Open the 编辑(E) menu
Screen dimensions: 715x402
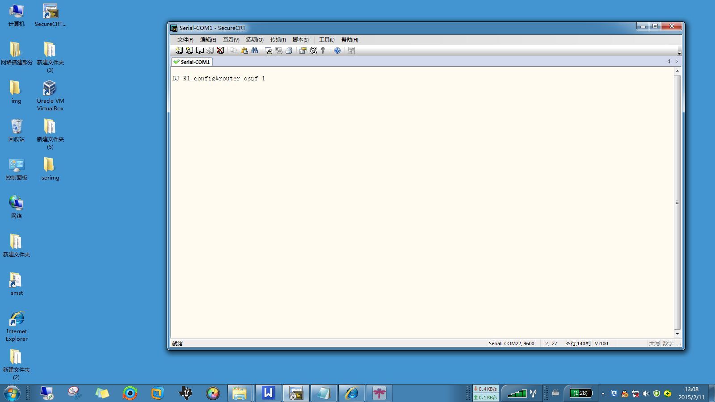coord(208,40)
